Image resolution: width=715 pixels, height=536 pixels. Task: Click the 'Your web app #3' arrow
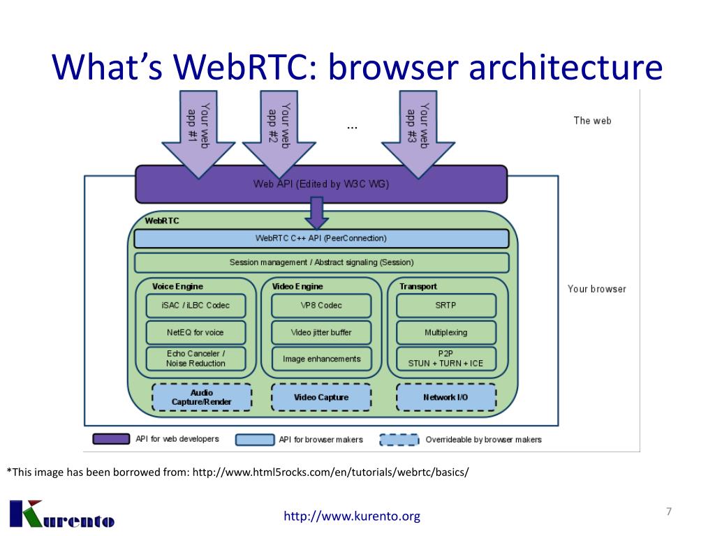point(418,133)
